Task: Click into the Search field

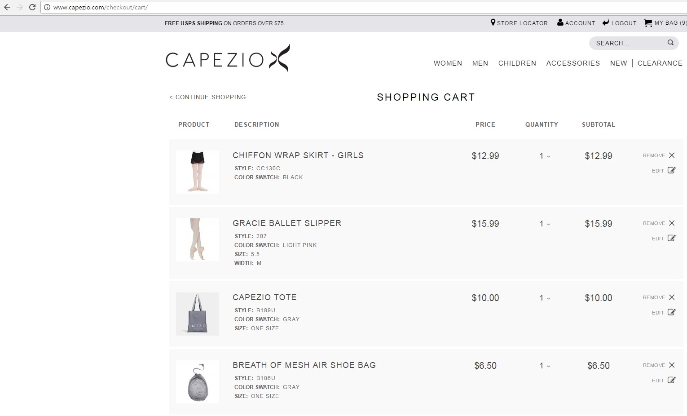Action: tap(629, 43)
